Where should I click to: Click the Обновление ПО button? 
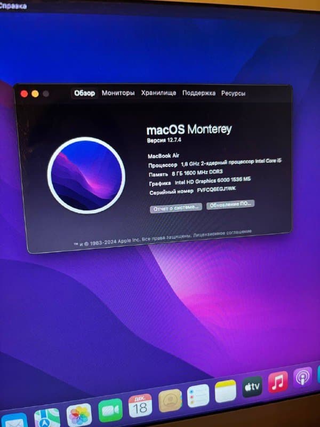tap(230, 204)
